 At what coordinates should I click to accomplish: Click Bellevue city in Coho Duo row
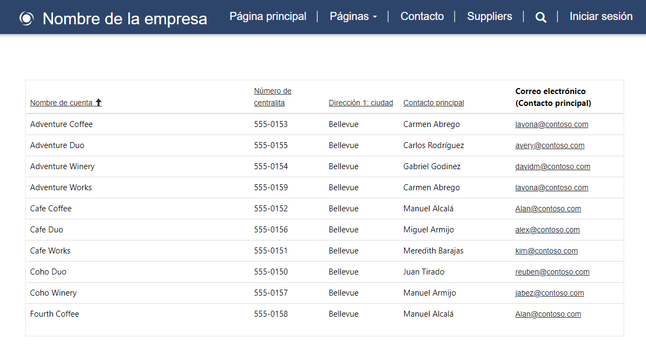pos(343,272)
